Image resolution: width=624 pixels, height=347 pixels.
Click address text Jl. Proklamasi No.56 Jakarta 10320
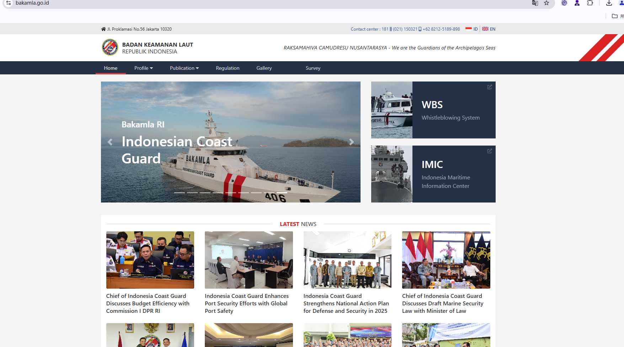pyautogui.click(x=139, y=29)
